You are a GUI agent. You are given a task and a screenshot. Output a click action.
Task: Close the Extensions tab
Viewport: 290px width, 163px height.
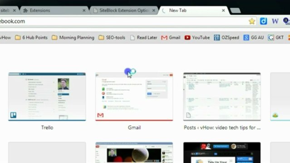click(x=84, y=10)
